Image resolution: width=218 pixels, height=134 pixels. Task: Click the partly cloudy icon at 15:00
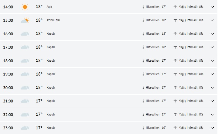pos(25,20)
